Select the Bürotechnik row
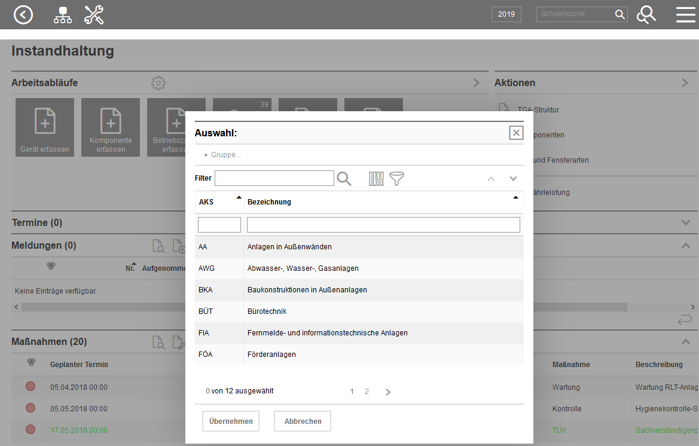The width and height of the screenshot is (699, 446). [359, 311]
